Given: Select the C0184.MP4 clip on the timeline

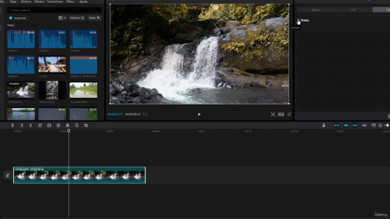Looking at the screenshot, I should [79, 175].
